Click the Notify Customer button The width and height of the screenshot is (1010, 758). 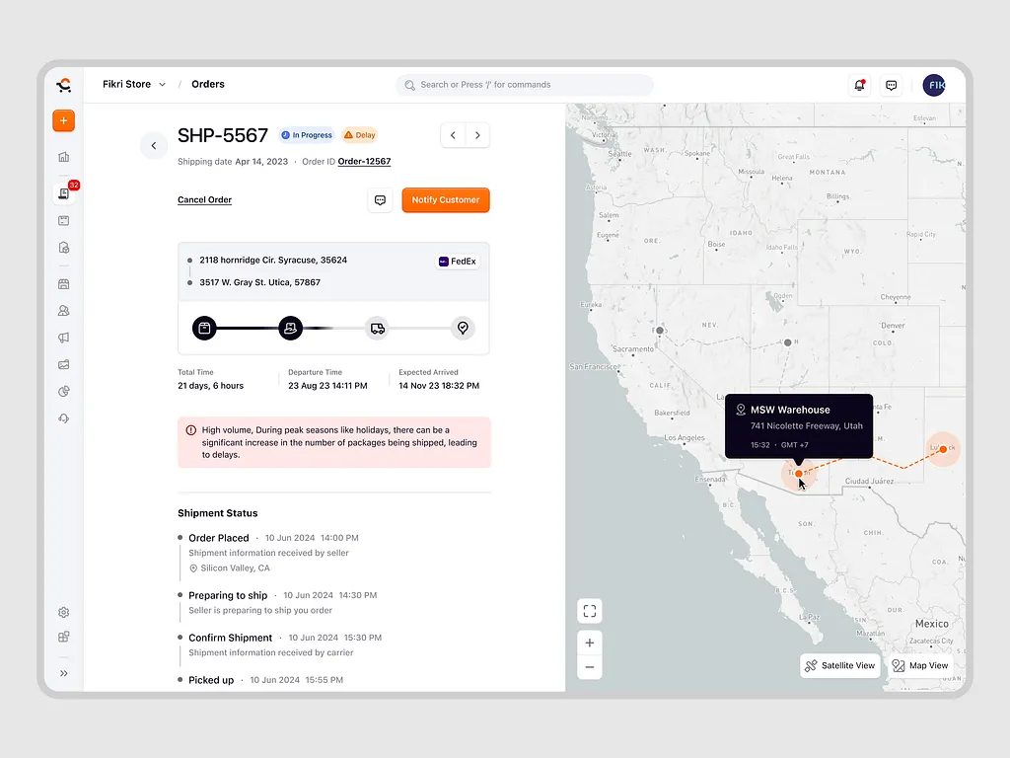coord(446,200)
